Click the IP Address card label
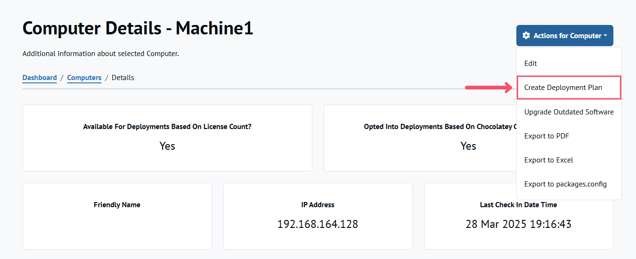 click(x=318, y=205)
